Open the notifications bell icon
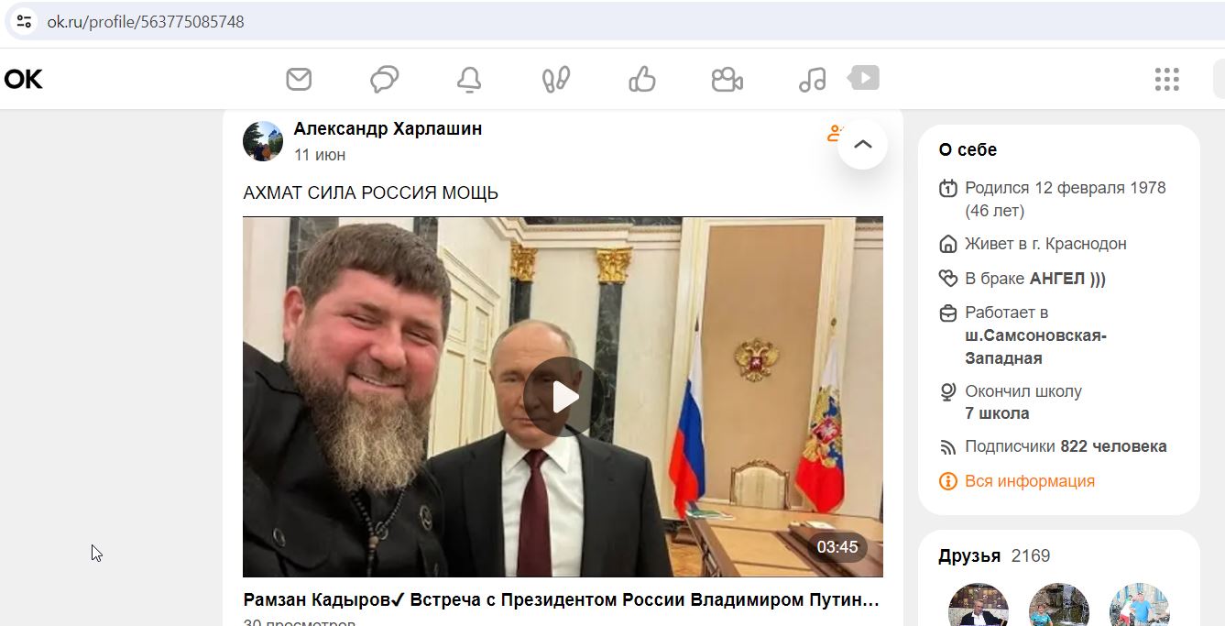1225x626 pixels. pos(469,80)
